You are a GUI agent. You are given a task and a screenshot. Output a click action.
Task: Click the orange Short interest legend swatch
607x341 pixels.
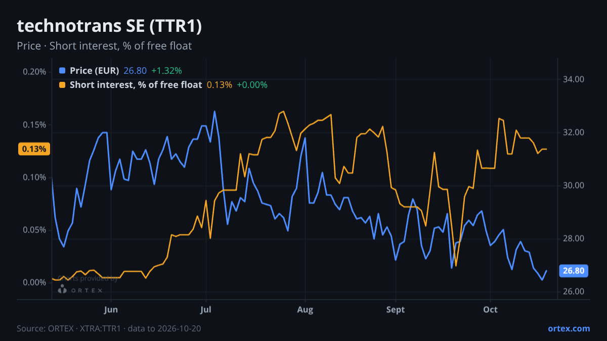(x=62, y=85)
